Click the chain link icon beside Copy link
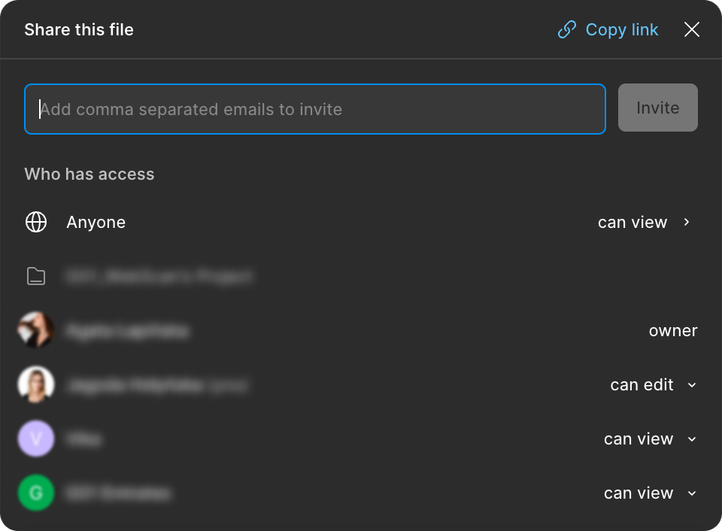 coord(566,30)
